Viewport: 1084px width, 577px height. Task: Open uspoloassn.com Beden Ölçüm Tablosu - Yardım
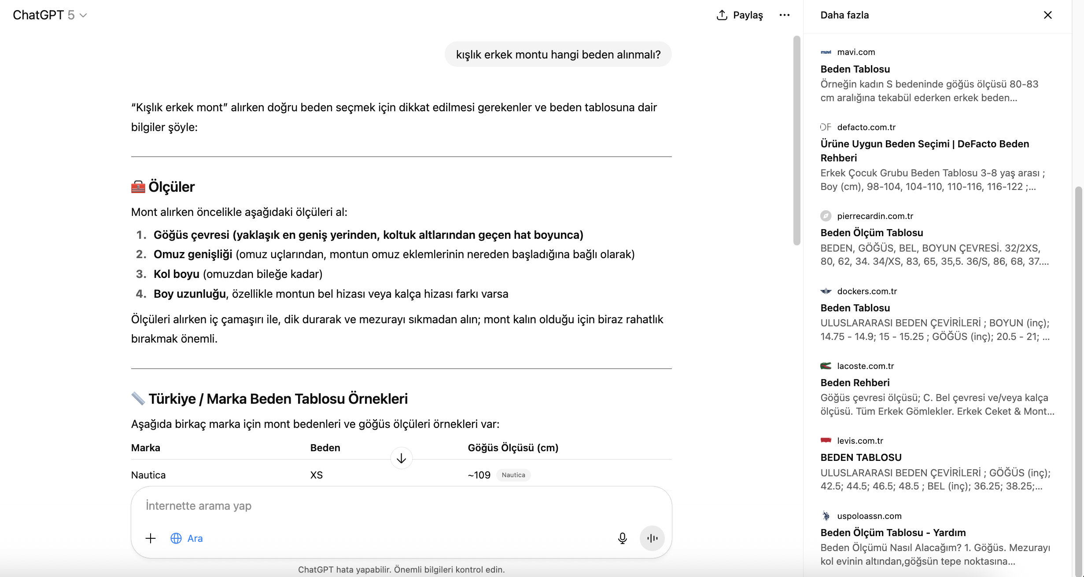(x=893, y=533)
